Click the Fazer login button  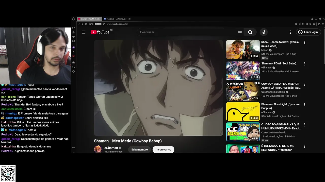click(308, 32)
